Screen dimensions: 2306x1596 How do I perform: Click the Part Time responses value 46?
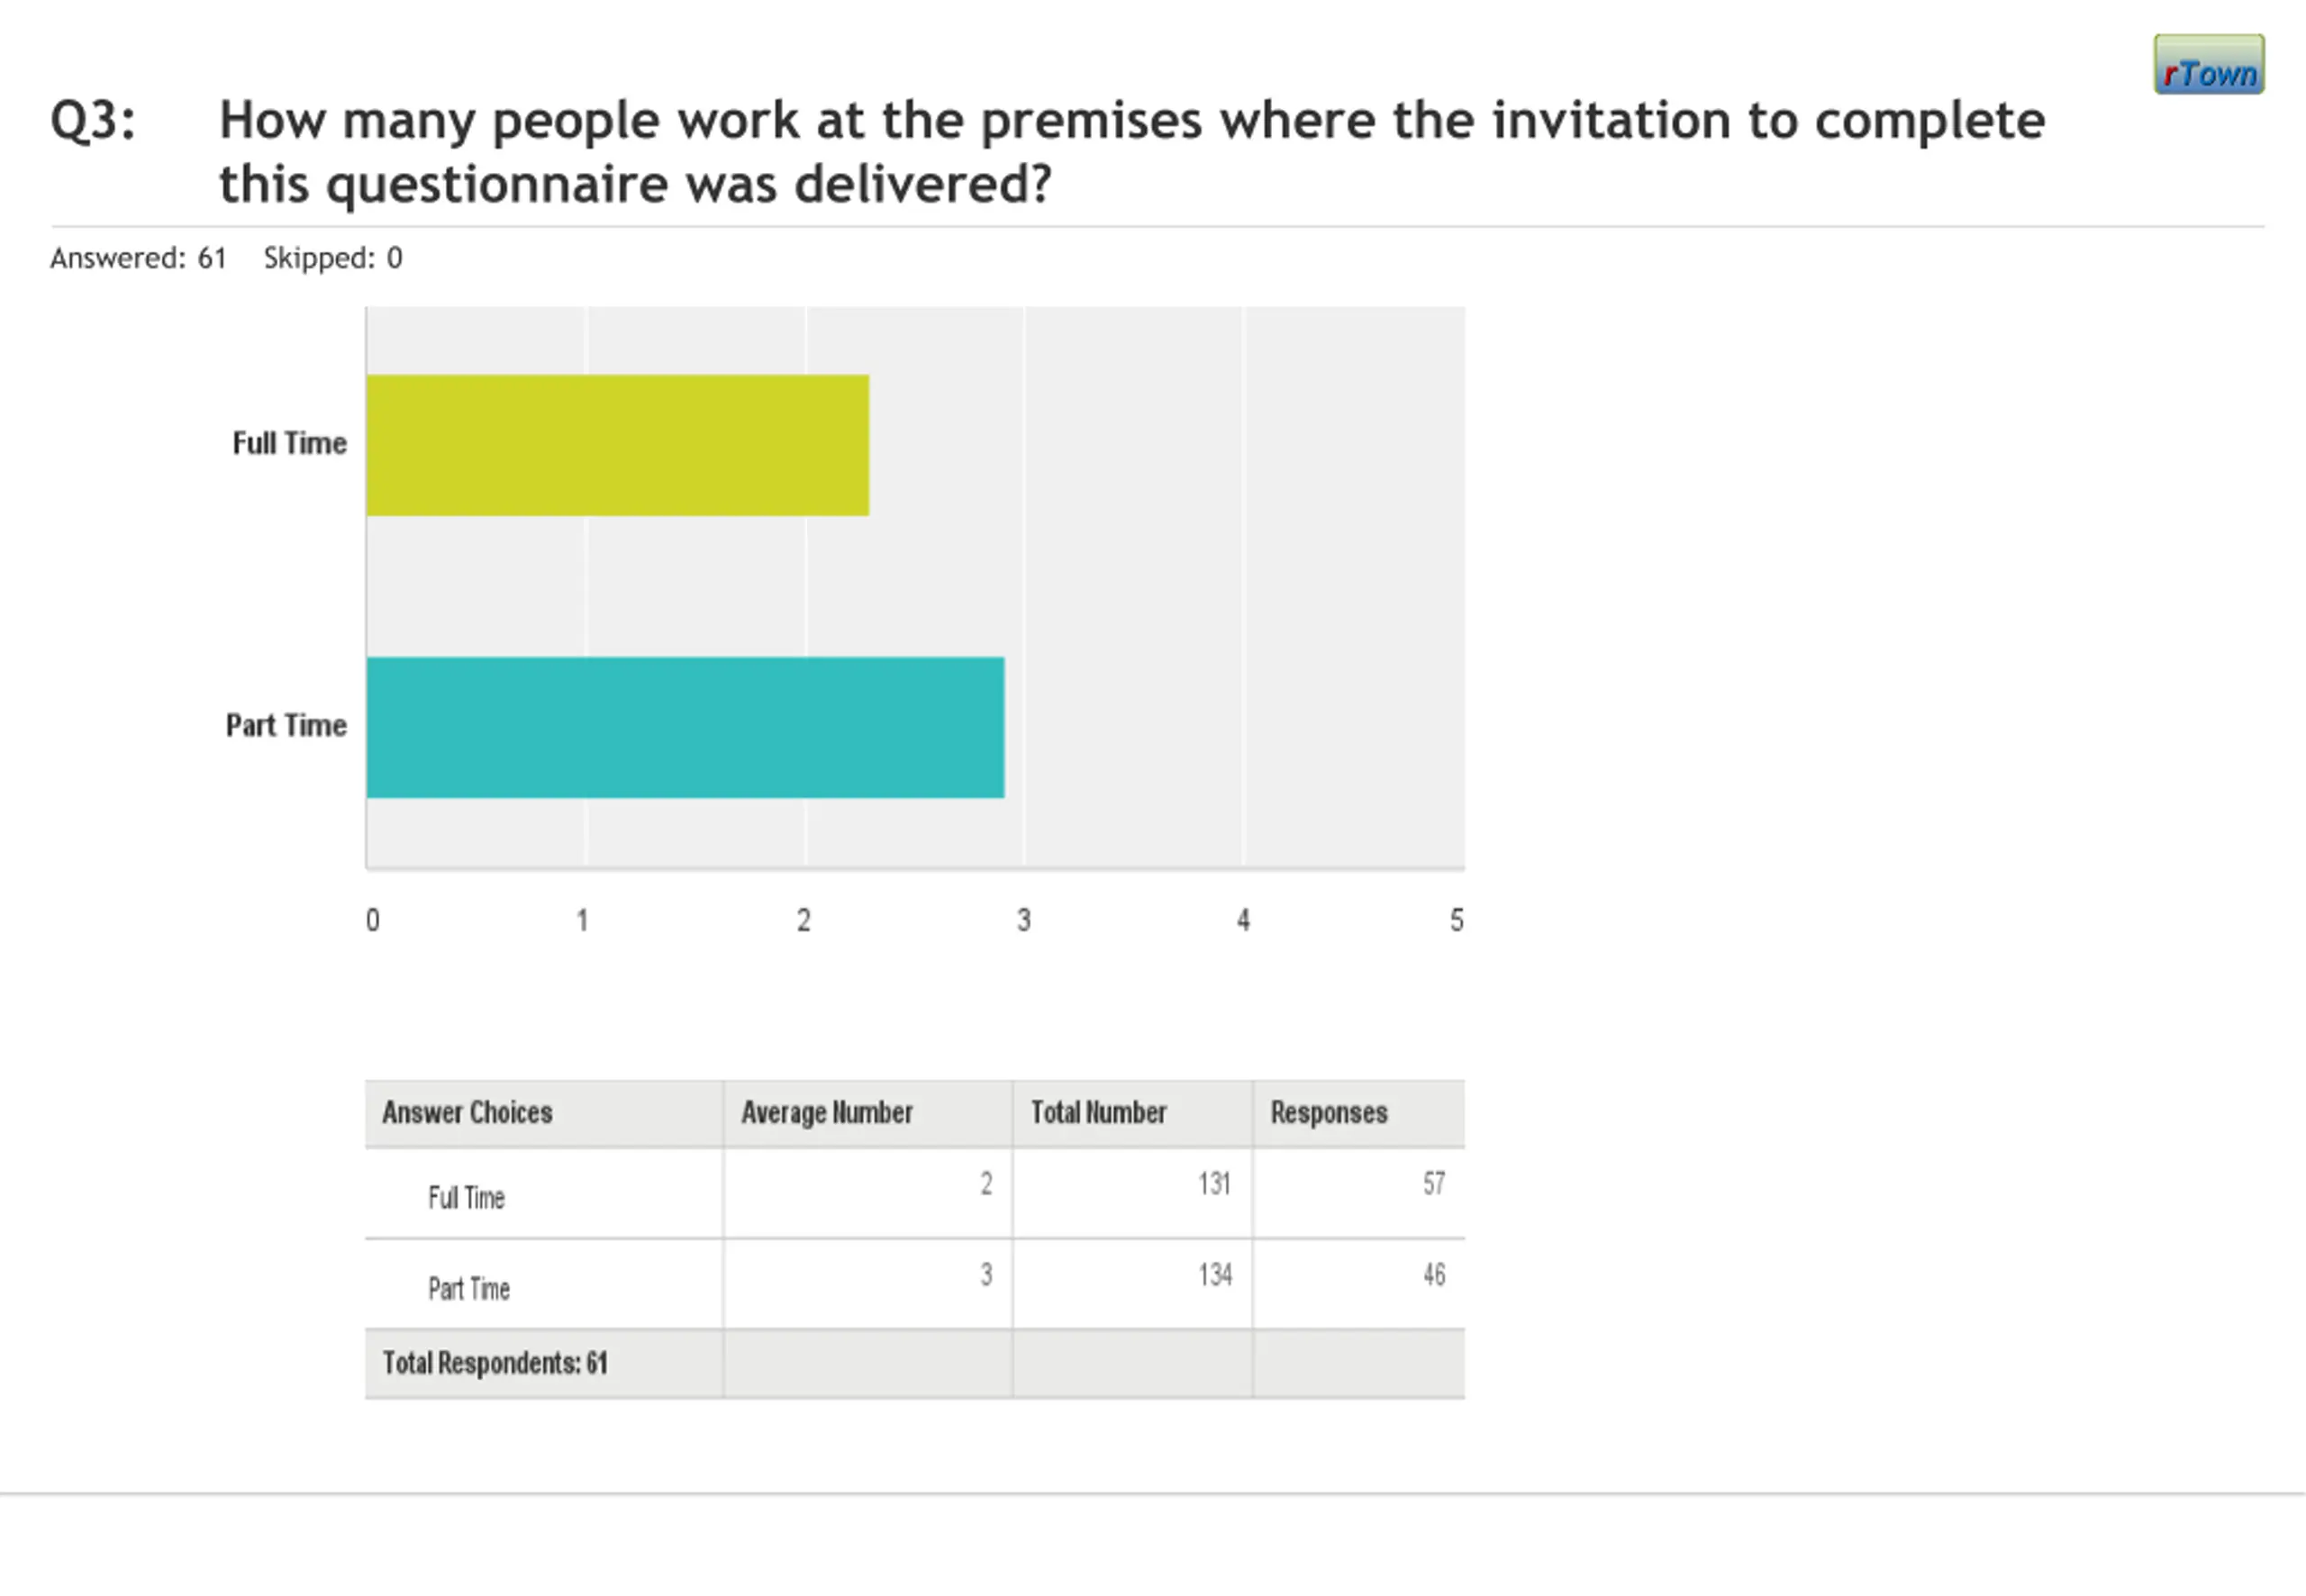click(1434, 1275)
